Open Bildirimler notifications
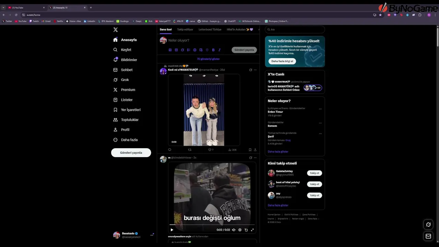Viewport: 439px width, 247px height. [x=125, y=60]
